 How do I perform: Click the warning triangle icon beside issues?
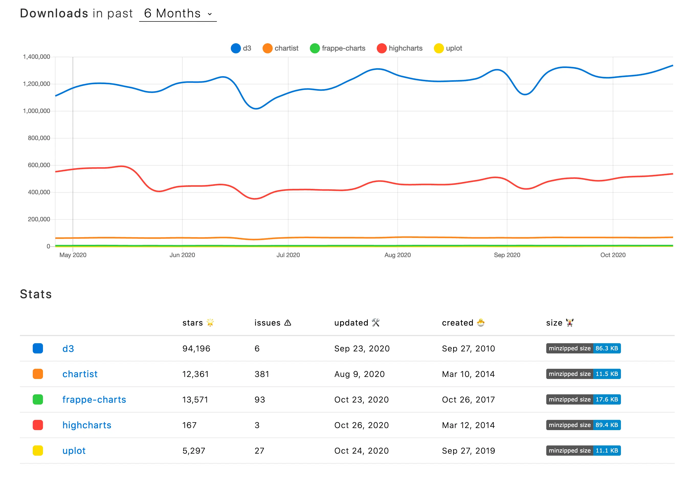tap(288, 323)
